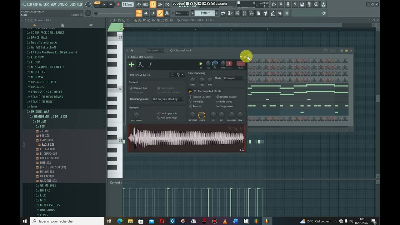The image size is (400, 225).
Task: Click the TRACK mixer routing button
Action: tap(241, 64)
